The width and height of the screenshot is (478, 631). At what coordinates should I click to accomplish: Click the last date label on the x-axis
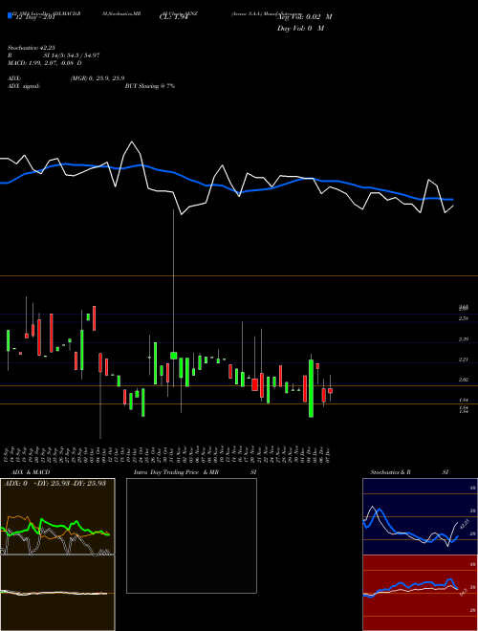[329, 455]
